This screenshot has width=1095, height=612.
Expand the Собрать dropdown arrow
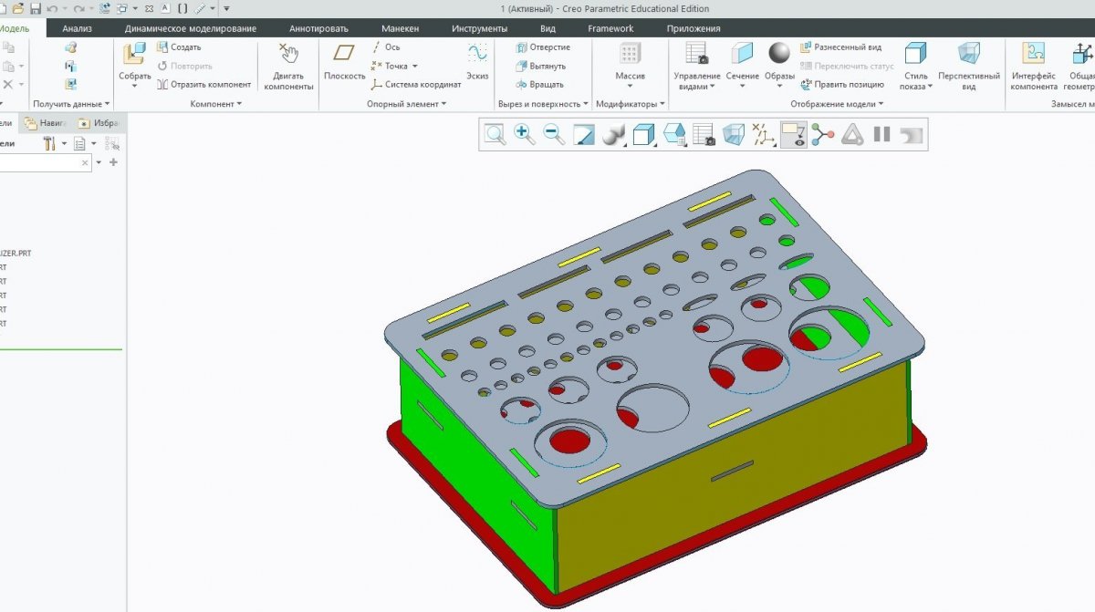click(x=135, y=87)
